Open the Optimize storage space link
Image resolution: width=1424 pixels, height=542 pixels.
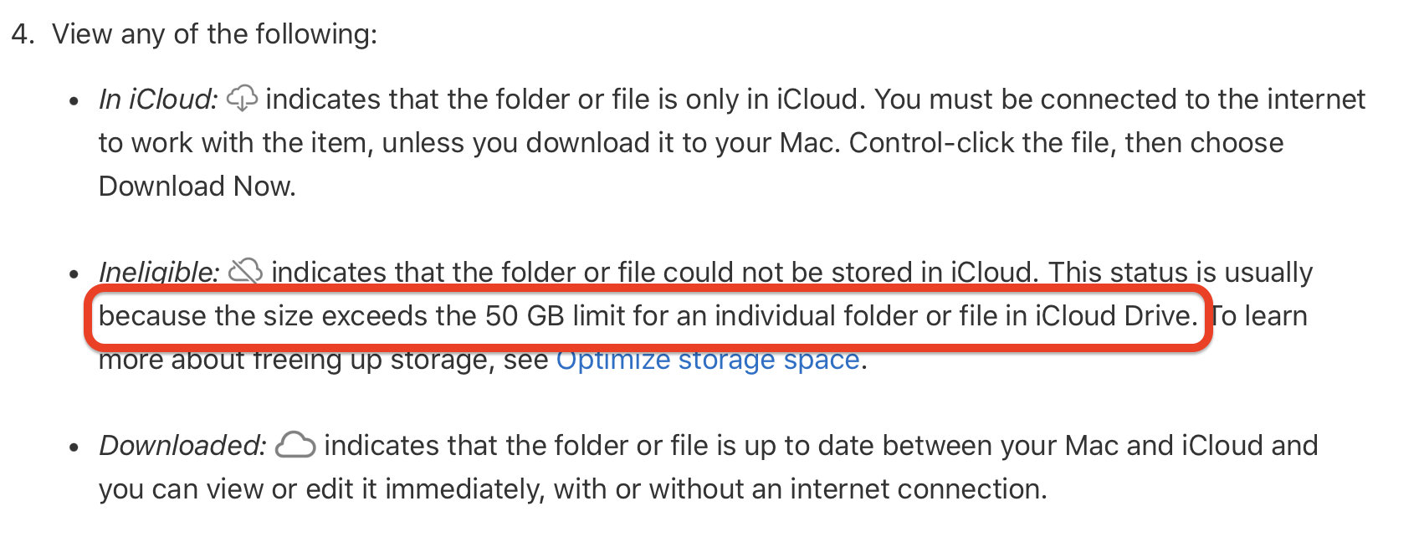coord(708,360)
